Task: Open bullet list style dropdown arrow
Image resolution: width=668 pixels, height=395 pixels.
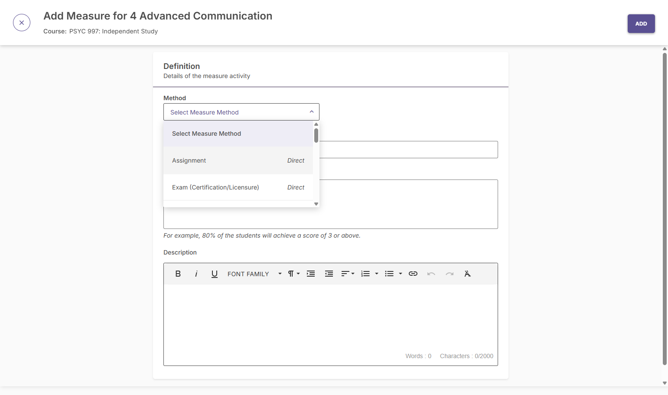Action: [401, 274]
